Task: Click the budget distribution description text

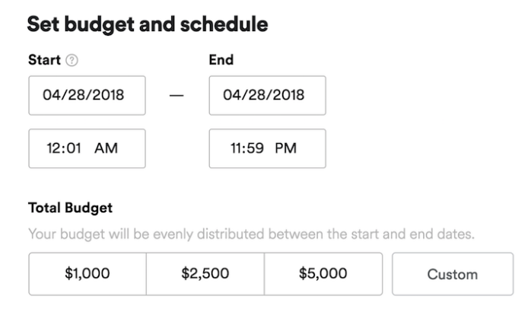Action: (251, 234)
